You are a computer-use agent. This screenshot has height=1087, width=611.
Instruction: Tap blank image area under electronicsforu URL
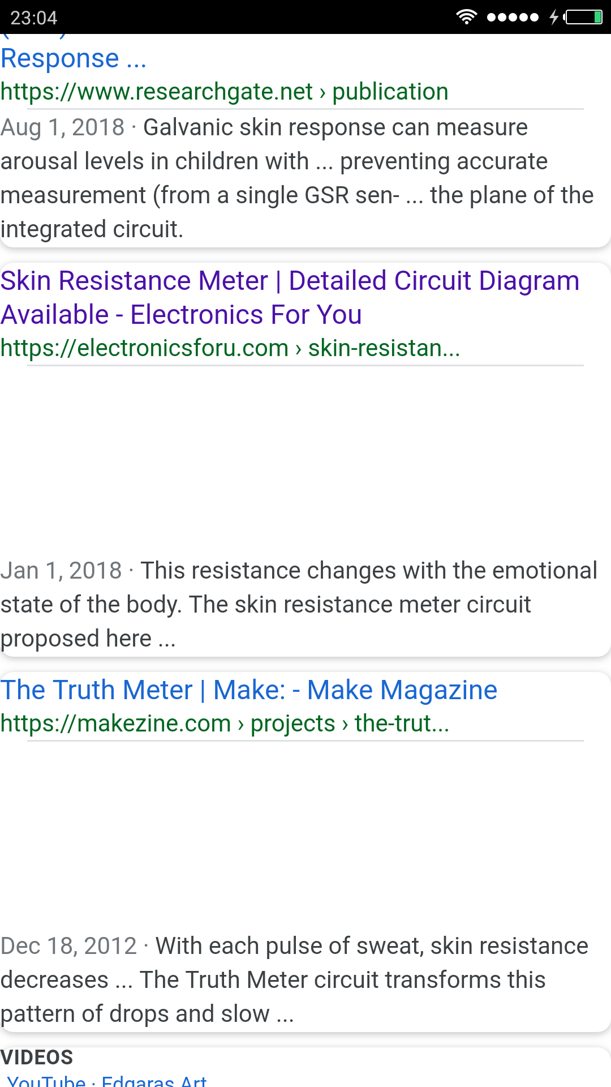(305, 459)
